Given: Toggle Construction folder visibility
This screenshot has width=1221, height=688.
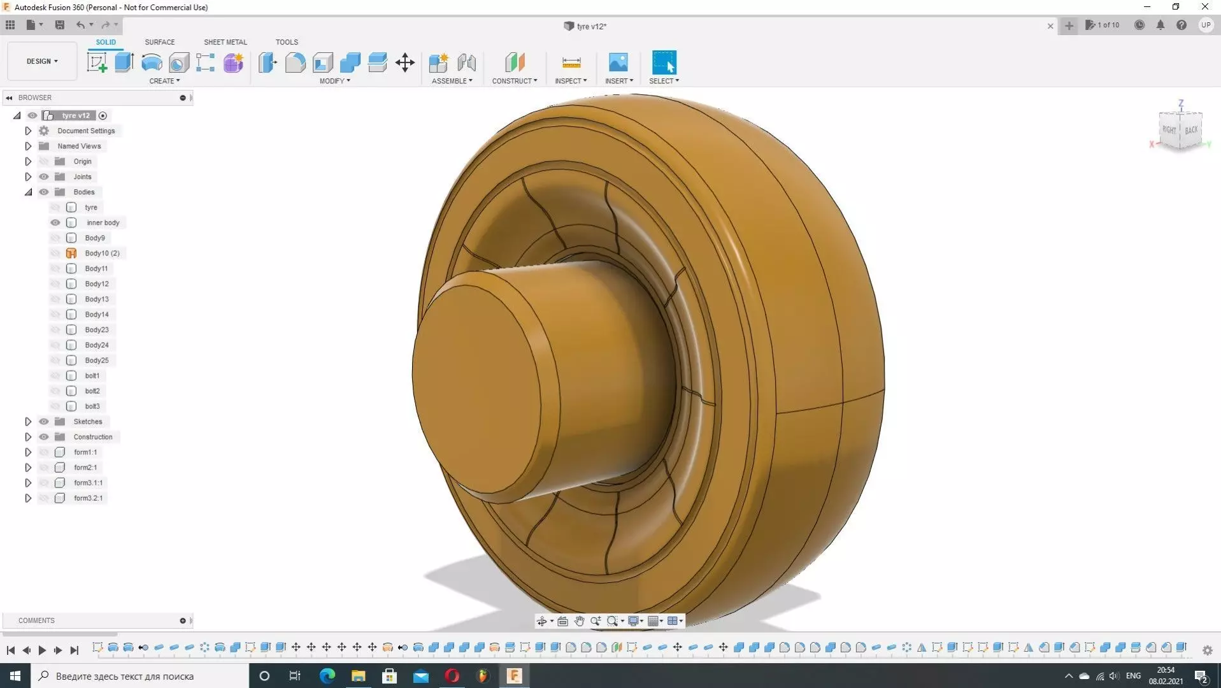Looking at the screenshot, I should (x=44, y=437).
